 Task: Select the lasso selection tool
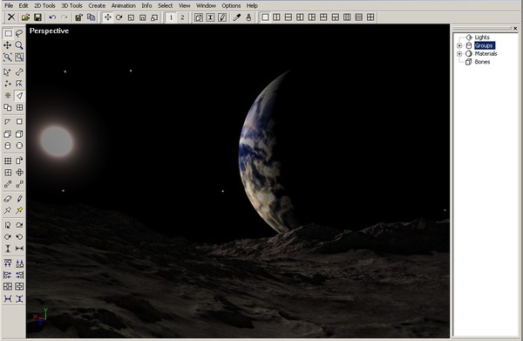tap(19, 33)
